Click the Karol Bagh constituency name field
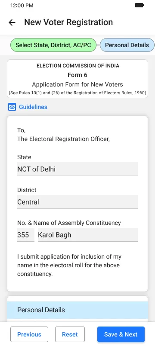Viewport: 155px width, 346px height. coord(88,235)
